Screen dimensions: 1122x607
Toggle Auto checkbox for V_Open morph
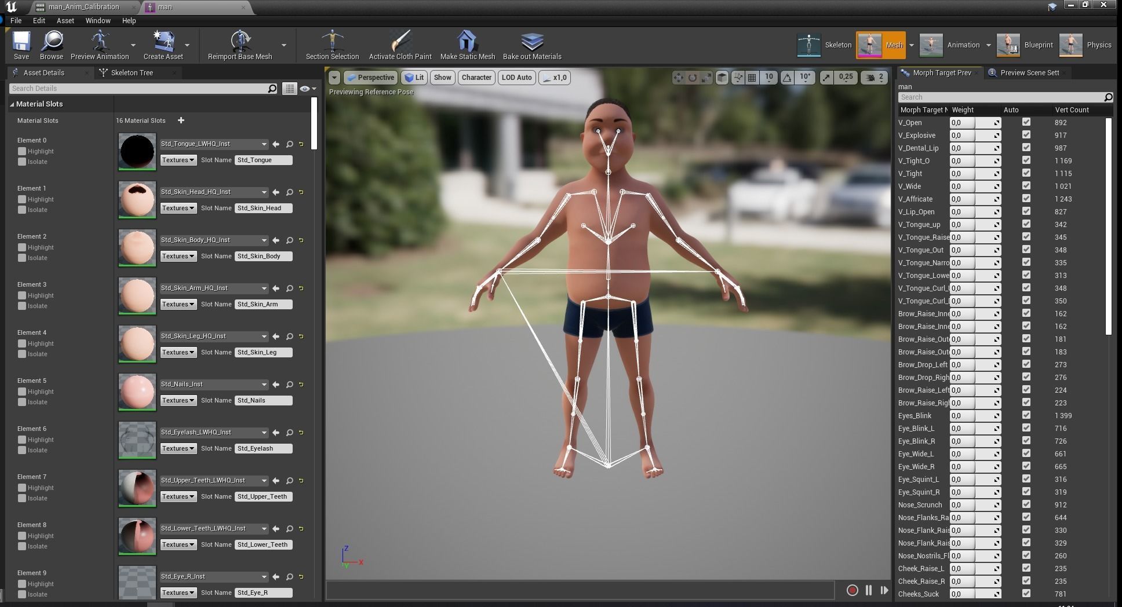point(1026,122)
